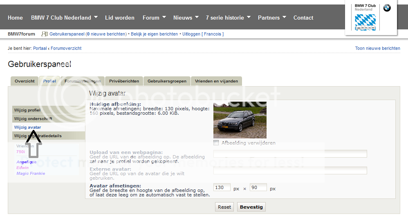Switch to the Overzicht tab
The height and width of the screenshot is (216, 408).
(x=25, y=81)
